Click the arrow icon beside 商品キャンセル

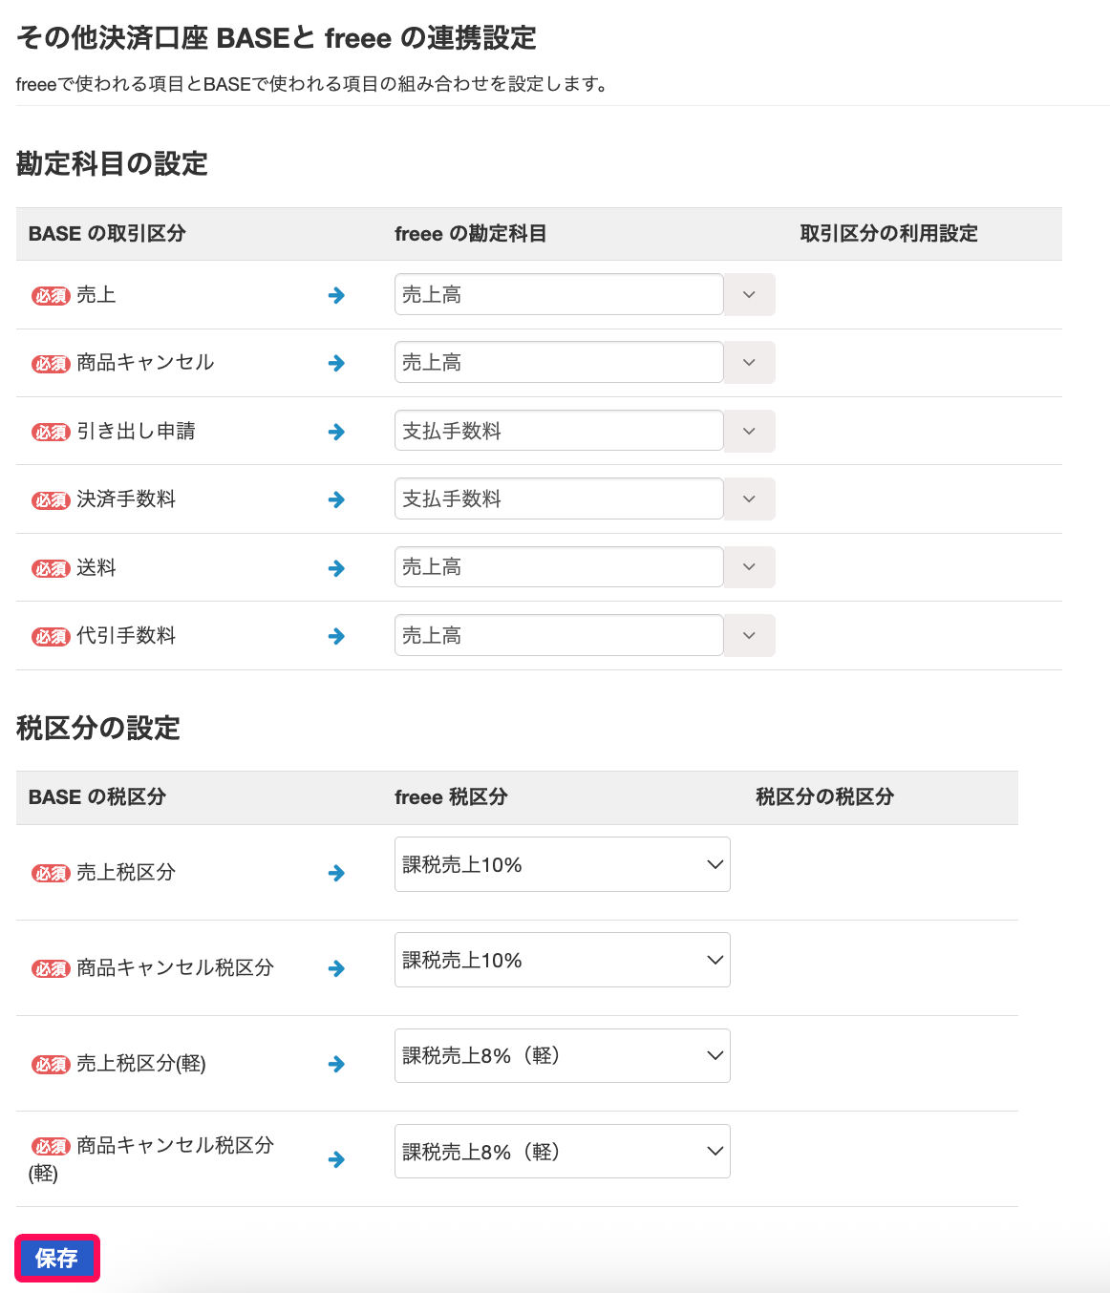[336, 363]
